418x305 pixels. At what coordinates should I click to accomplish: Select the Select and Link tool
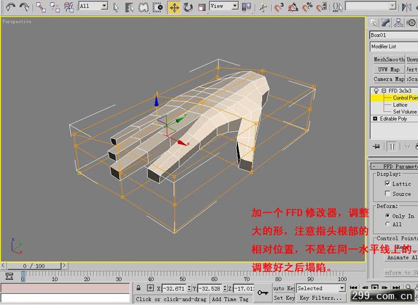click(x=41, y=8)
